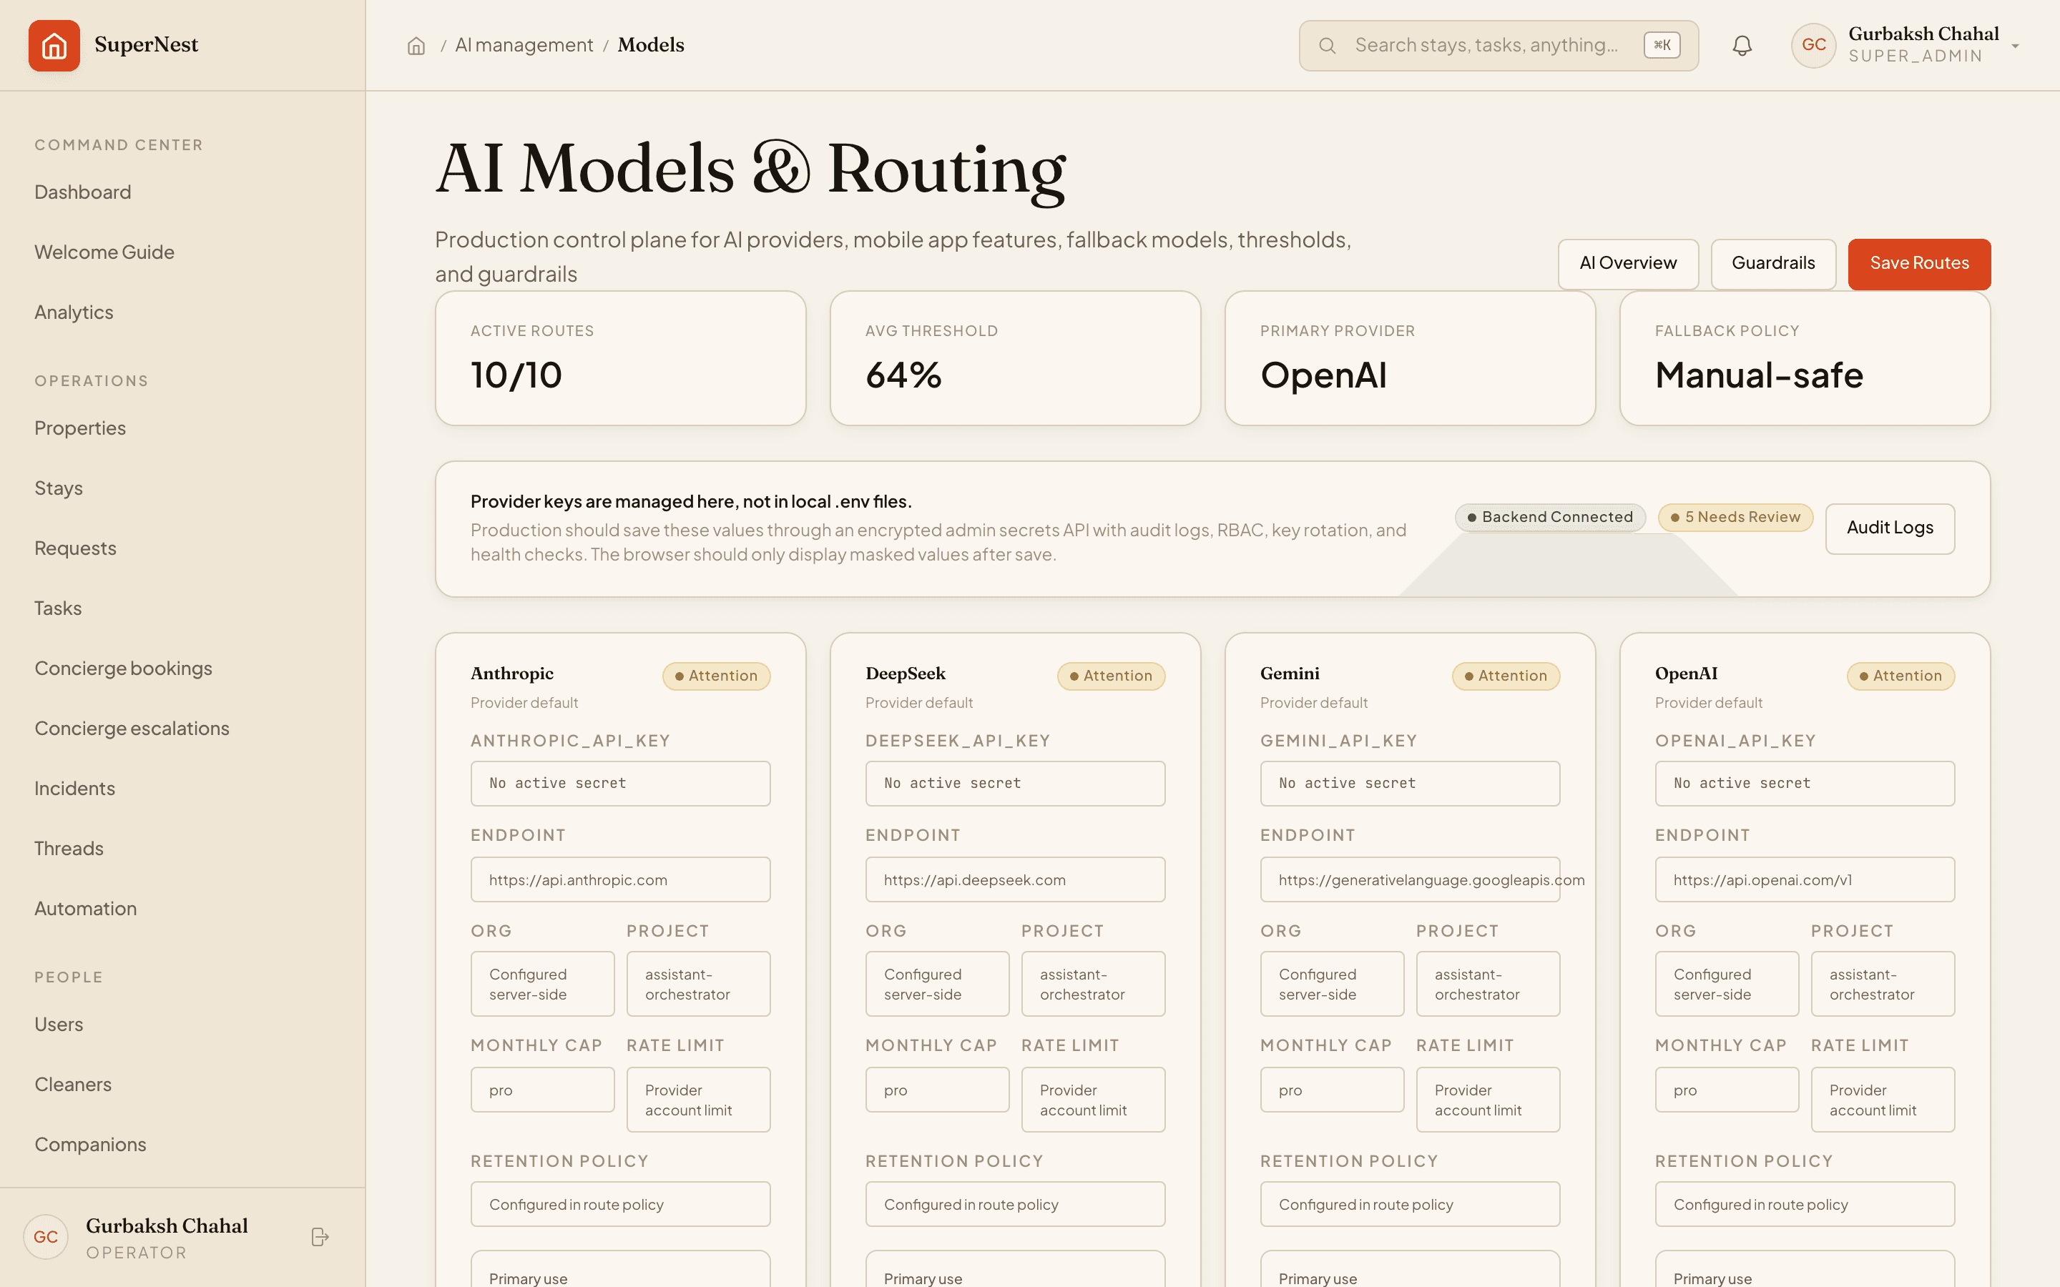The image size is (2060, 1287).
Task: Focus GEMINI_API_KEY secret field
Action: click(1410, 783)
